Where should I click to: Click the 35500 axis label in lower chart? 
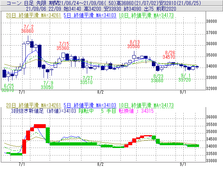tap(212, 125)
